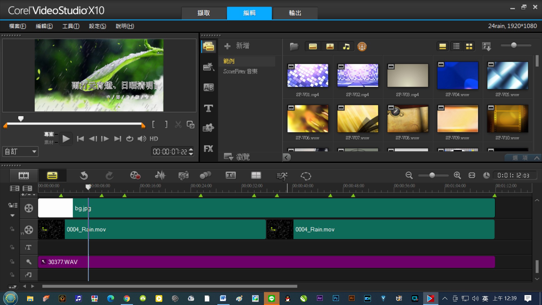Open the Subtitle Editor
This screenshot has width=542, height=305.
pyautogui.click(x=231, y=176)
